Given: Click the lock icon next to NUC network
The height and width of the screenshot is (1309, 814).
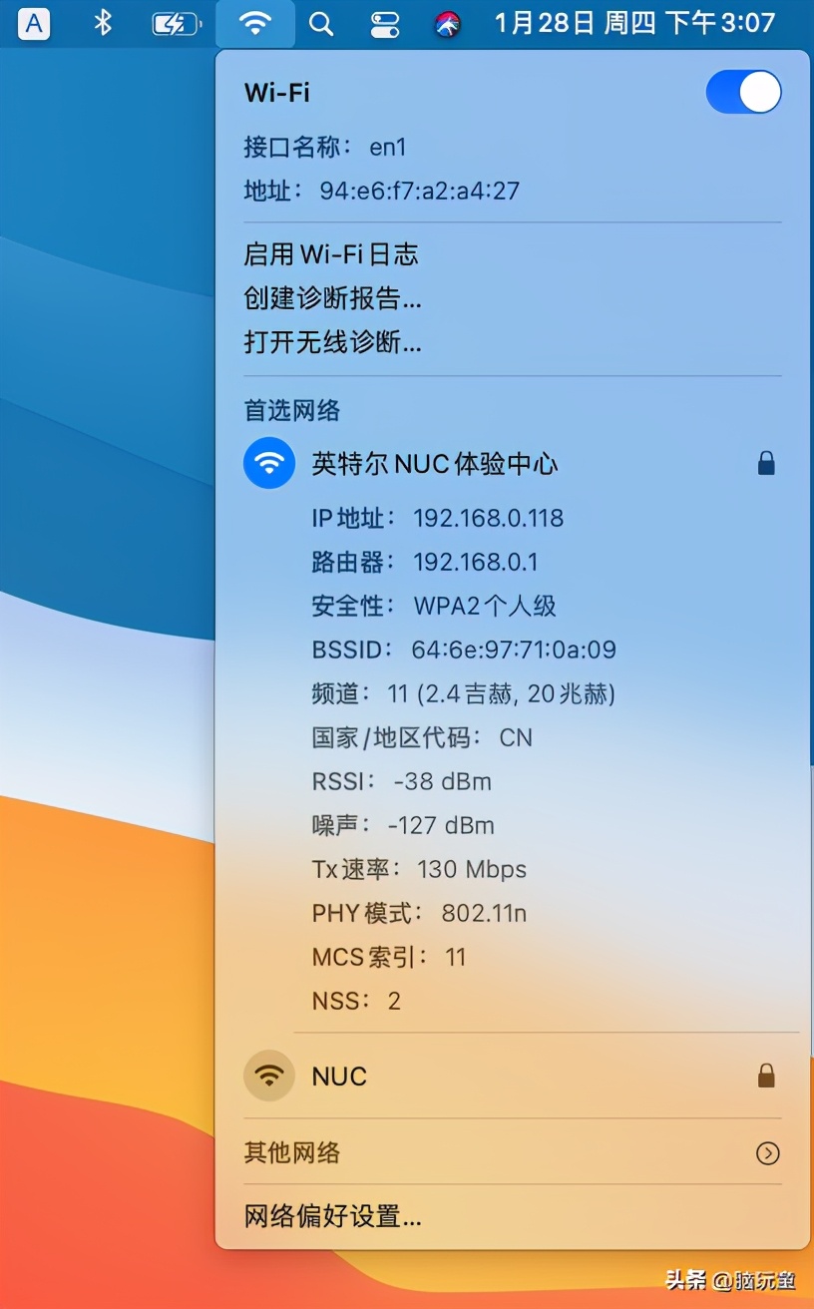Looking at the screenshot, I should [766, 1076].
